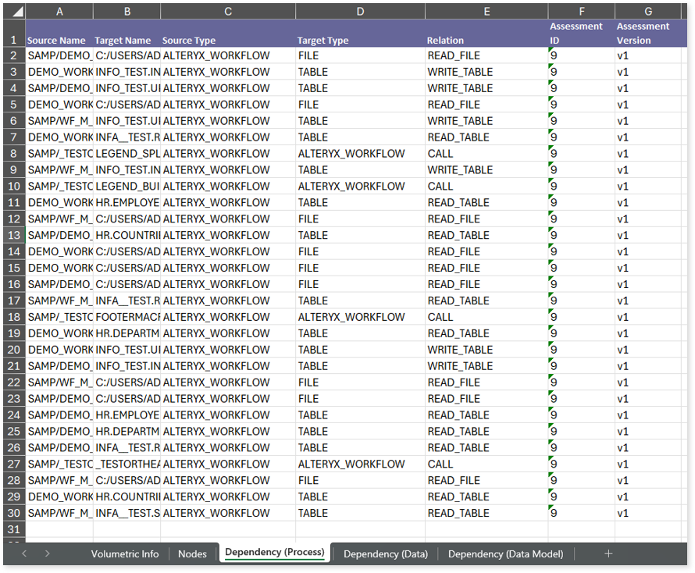
Task: Select SAMP/_TESTC source name in row 27
Action: click(x=59, y=464)
